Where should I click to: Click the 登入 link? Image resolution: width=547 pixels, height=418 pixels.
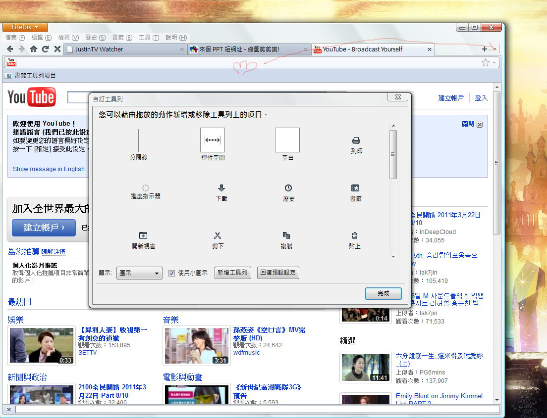[481, 98]
